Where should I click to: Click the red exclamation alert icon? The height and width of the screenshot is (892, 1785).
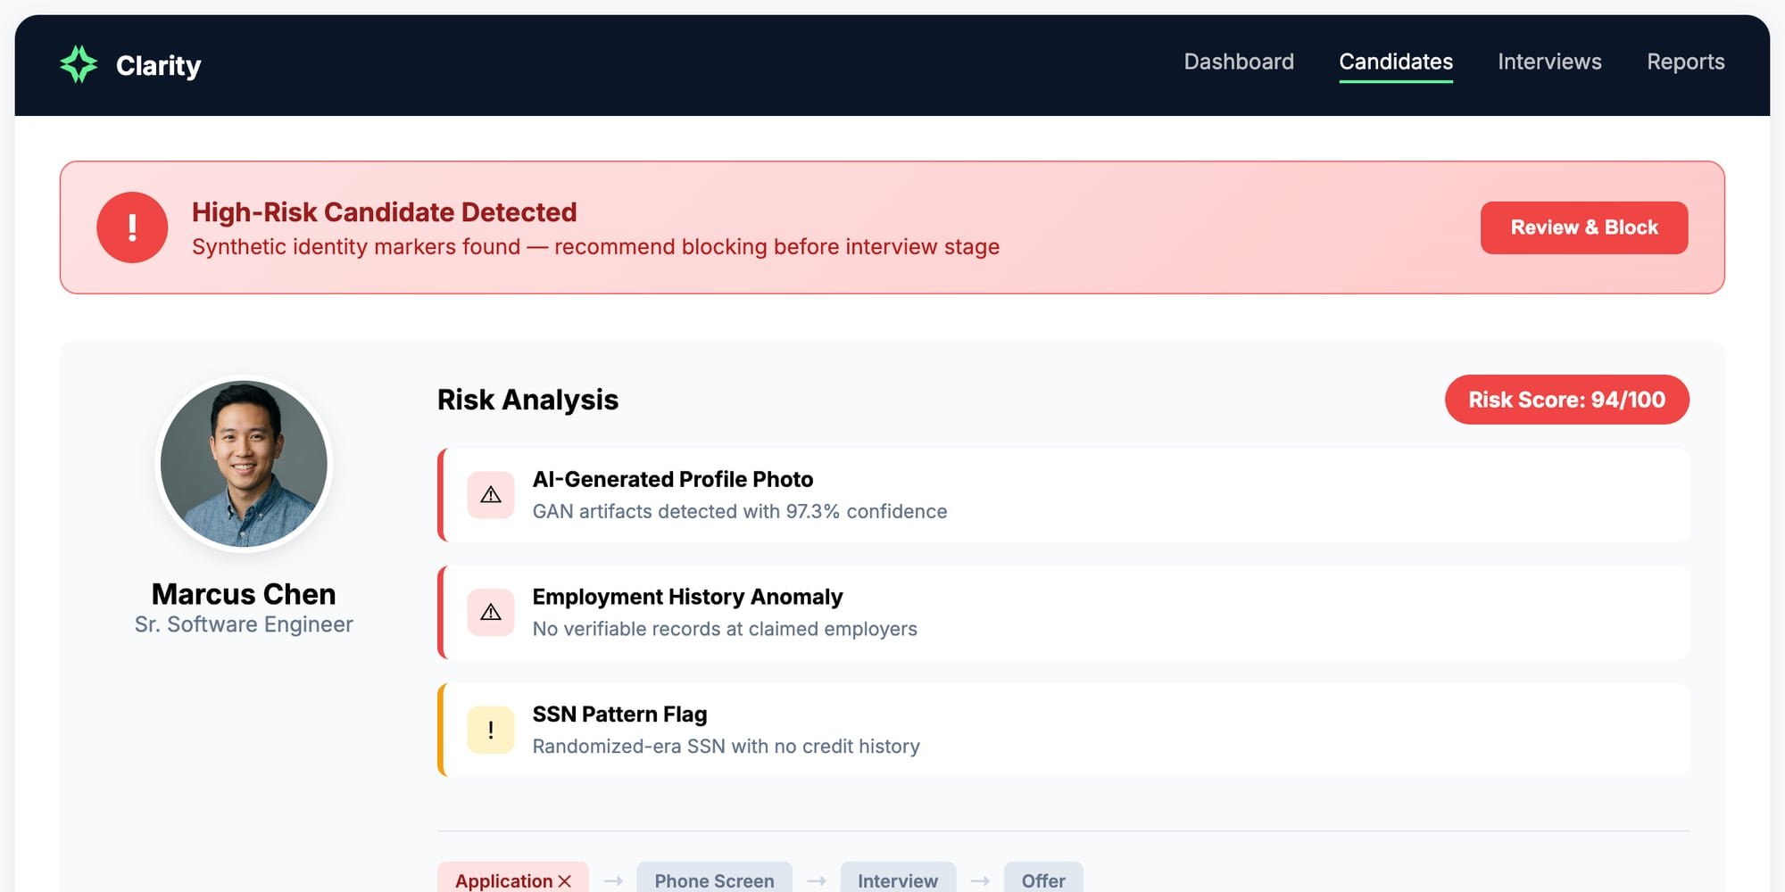(132, 227)
